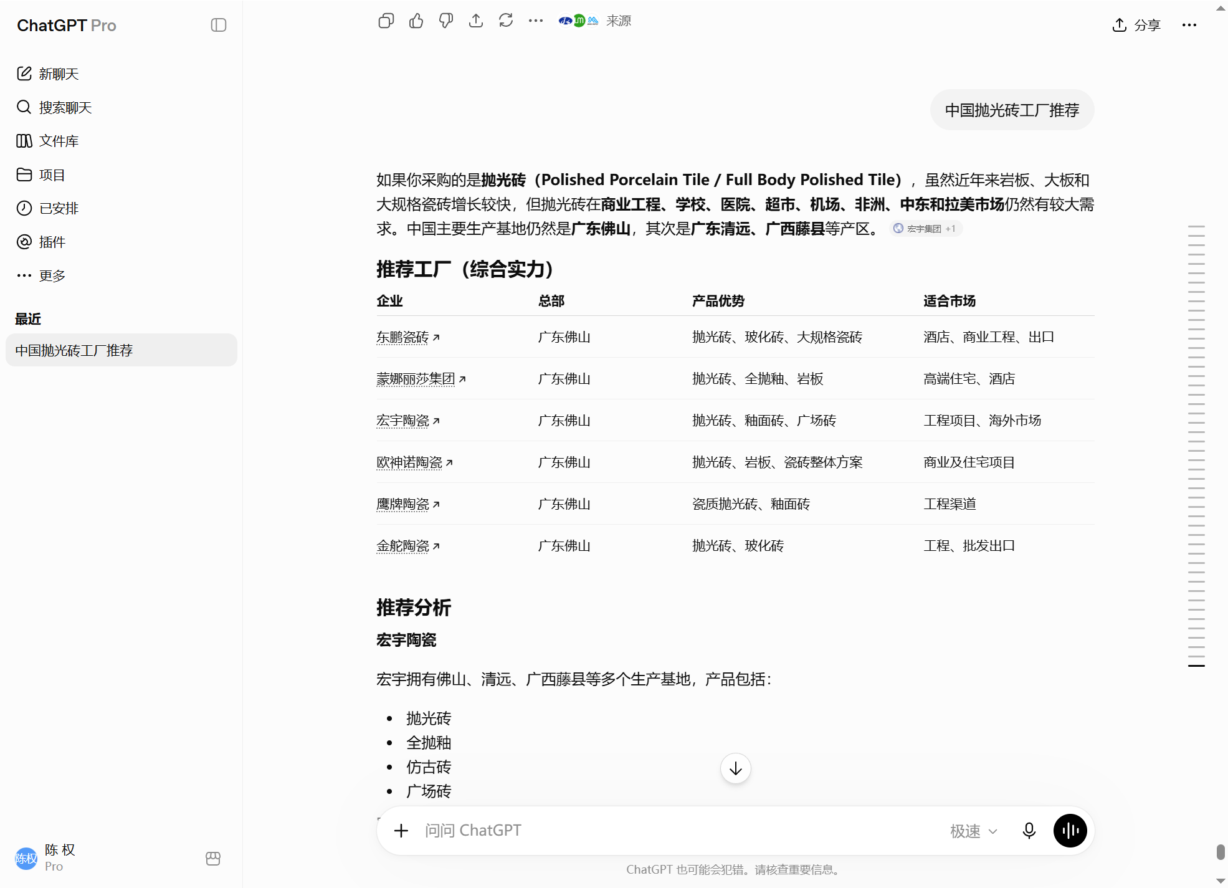Open 已安排 scheduled tasks

pyautogui.click(x=121, y=208)
